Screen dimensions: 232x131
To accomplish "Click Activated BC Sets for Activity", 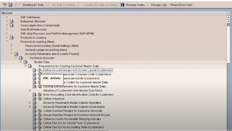I will [98, 5].
